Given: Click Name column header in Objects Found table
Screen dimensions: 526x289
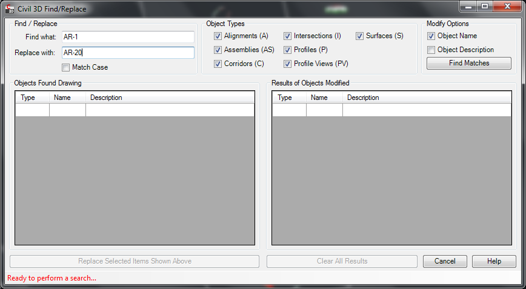Looking at the screenshot, I should click(67, 98).
